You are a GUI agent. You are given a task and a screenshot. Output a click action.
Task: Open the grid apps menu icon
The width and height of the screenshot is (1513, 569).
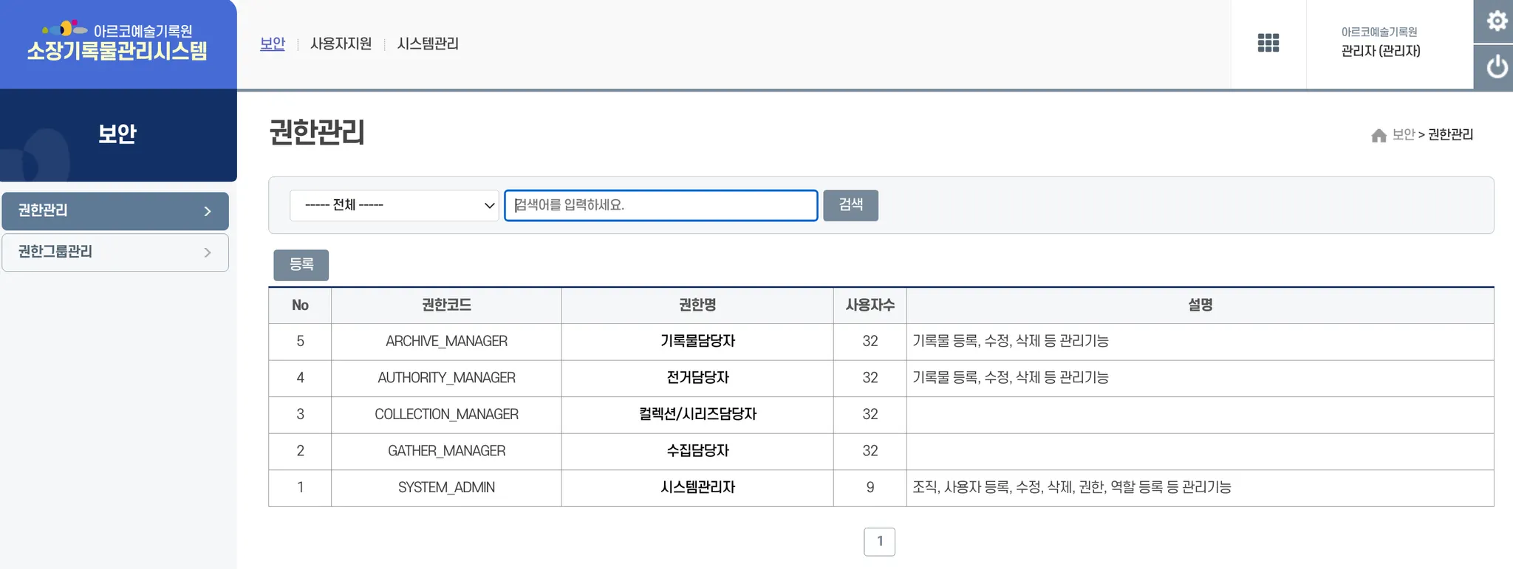(1268, 44)
